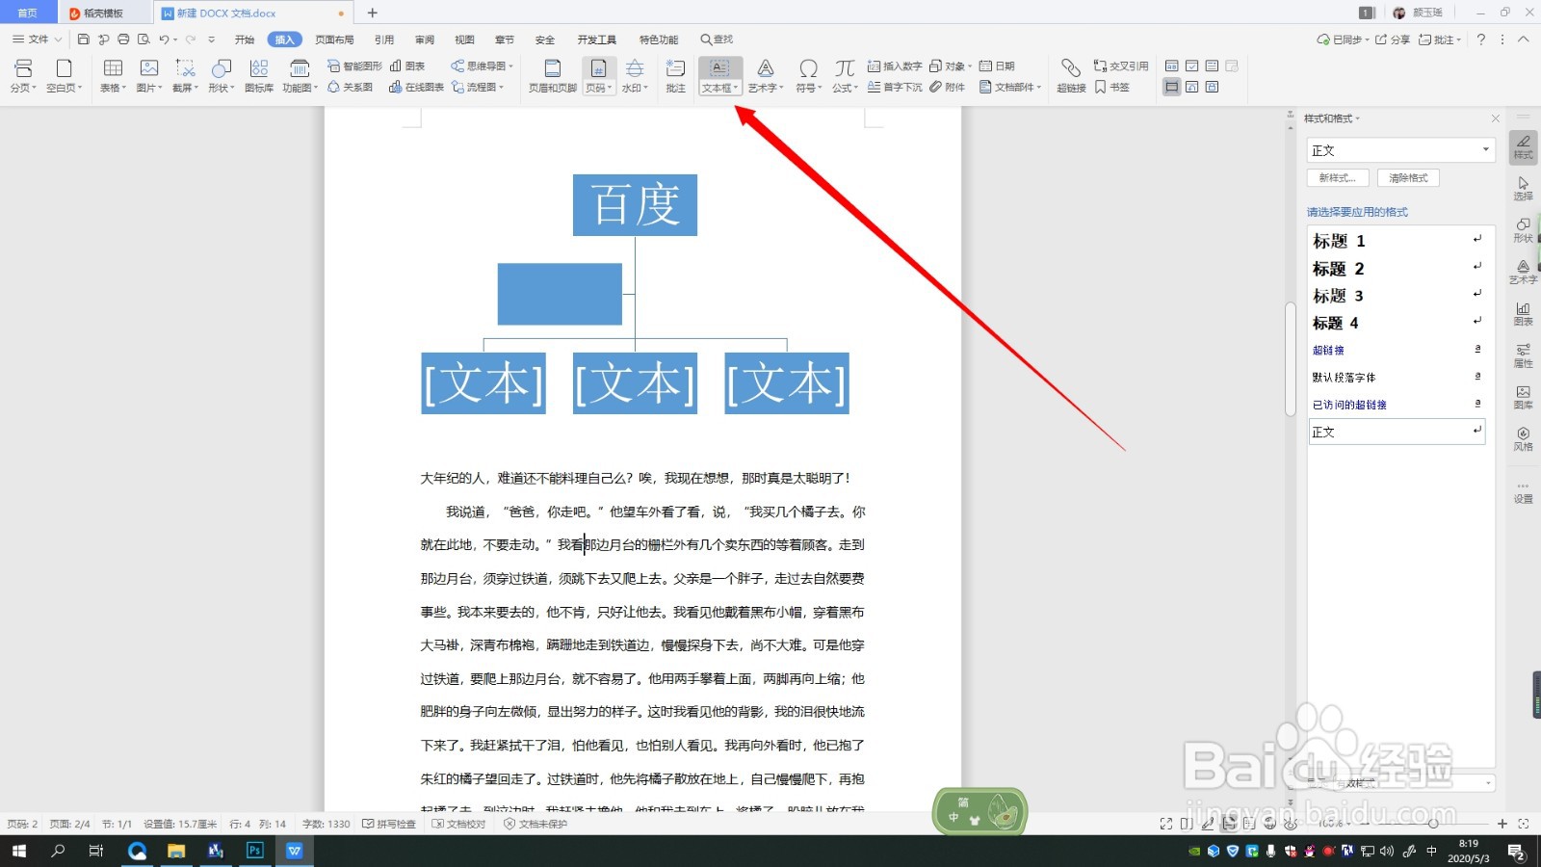Open the 流程图 flowchart dropdown
Screen dimensions: 1541x867
coord(478,87)
